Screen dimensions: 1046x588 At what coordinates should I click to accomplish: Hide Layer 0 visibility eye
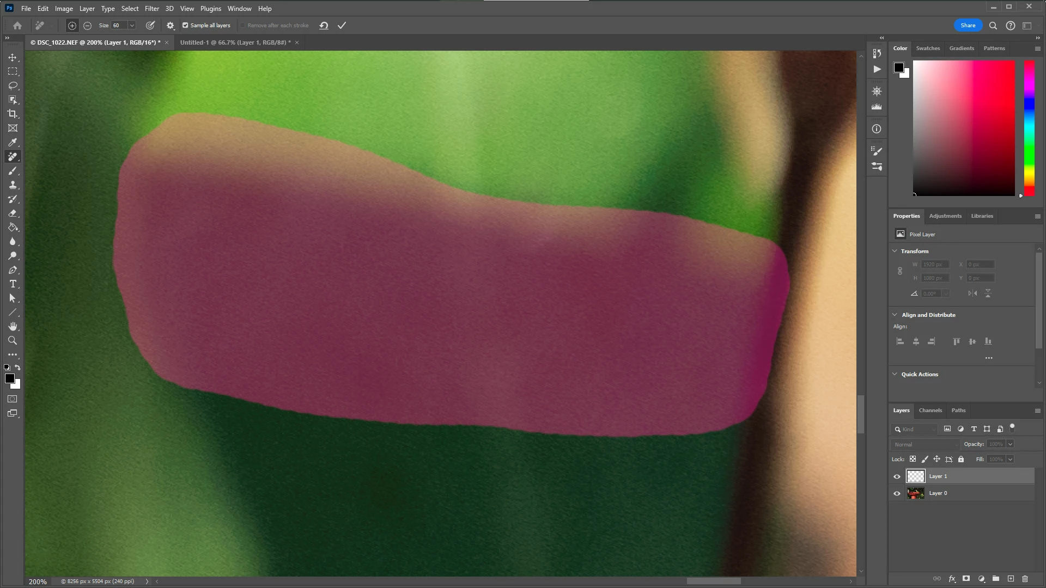[897, 493]
